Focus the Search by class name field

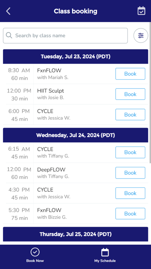(x=65, y=36)
